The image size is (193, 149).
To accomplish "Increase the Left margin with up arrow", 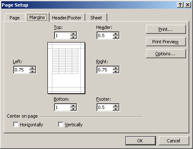I will point(33,68).
